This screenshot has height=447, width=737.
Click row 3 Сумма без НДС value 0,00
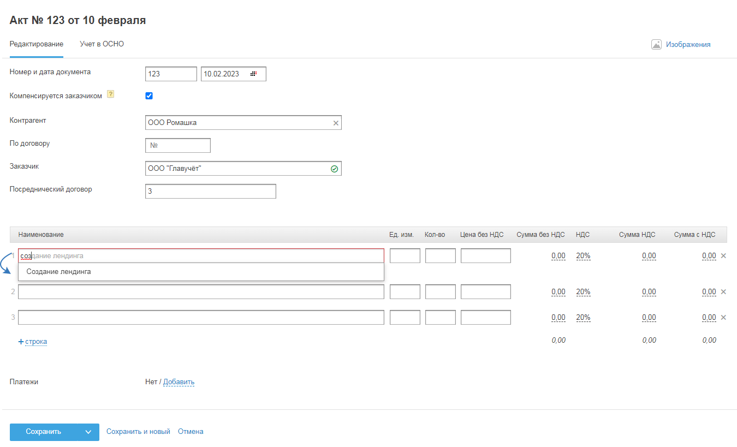(x=558, y=317)
